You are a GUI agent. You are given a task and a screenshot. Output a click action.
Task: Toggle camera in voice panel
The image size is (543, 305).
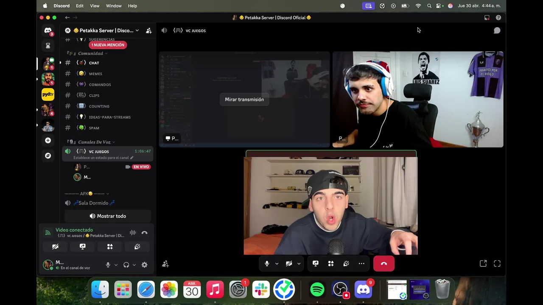point(56,247)
